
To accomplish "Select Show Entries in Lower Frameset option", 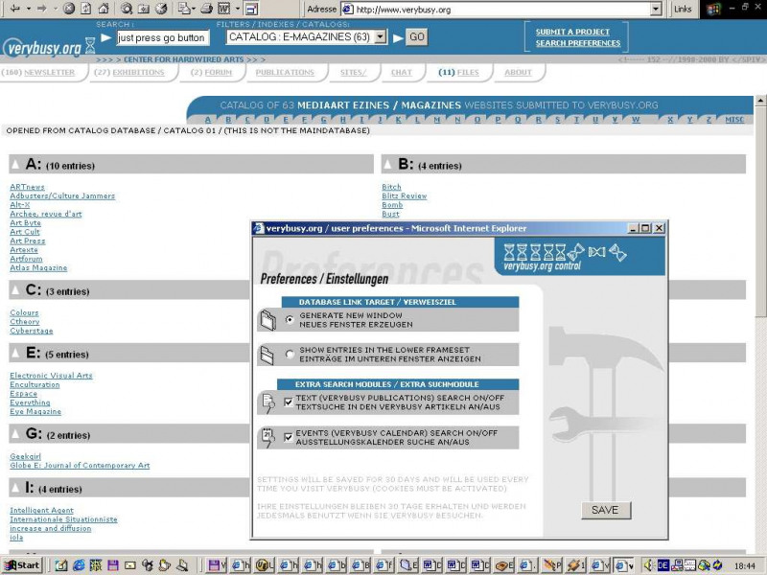I will coord(291,355).
